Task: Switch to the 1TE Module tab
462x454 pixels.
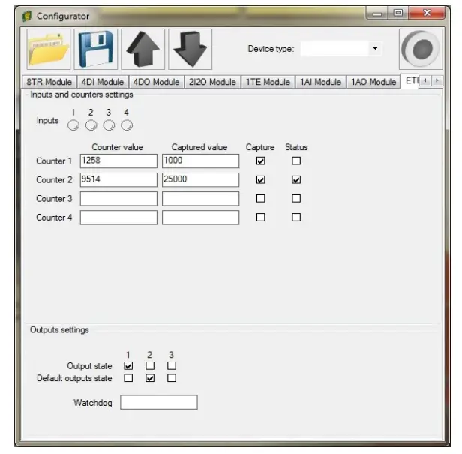Action: tap(268, 82)
